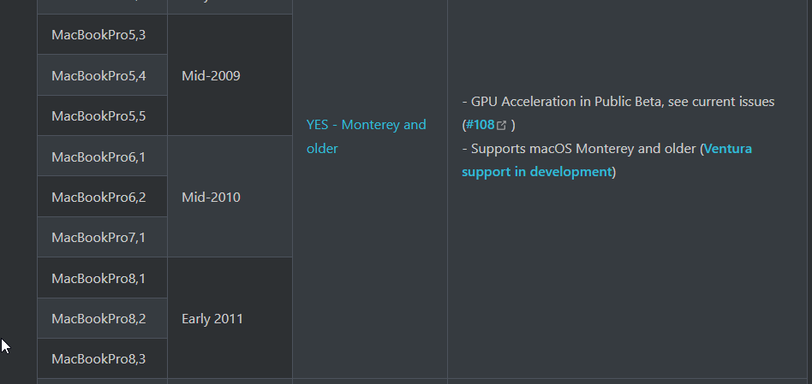The image size is (812, 384).
Task: Select the MacBookPro6,2 table cell
Action: 99,198
